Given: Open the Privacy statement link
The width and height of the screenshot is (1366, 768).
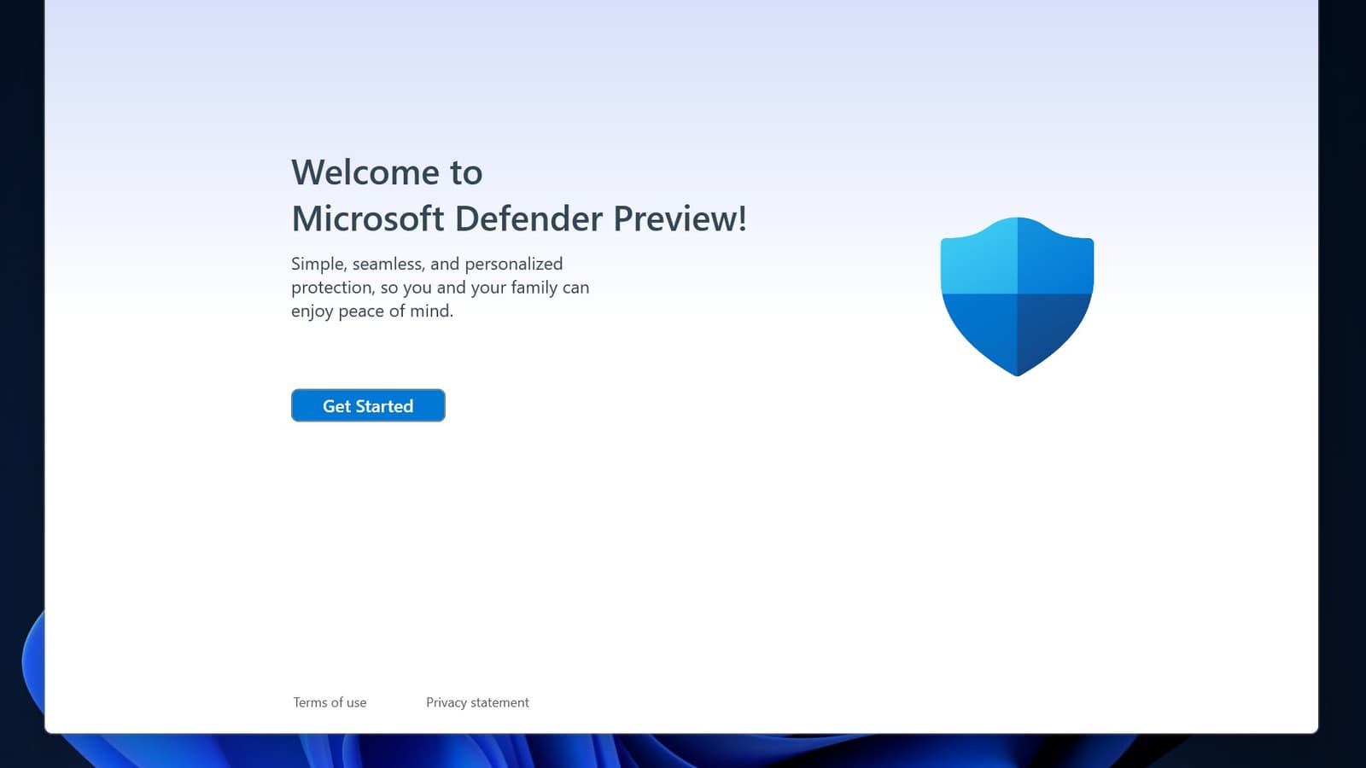Looking at the screenshot, I should 477,702.
